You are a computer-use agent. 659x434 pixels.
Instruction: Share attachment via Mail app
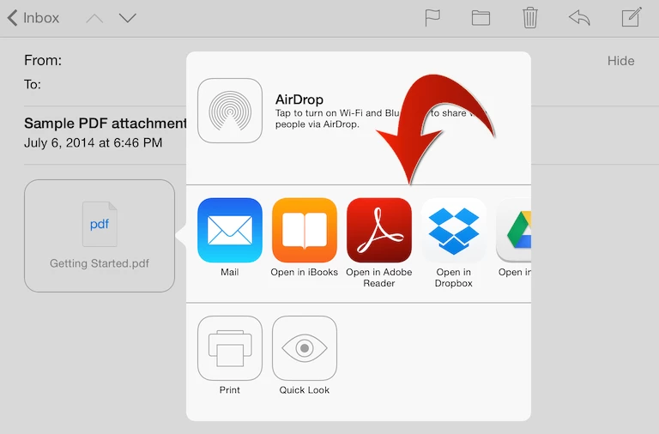[230, 230]
